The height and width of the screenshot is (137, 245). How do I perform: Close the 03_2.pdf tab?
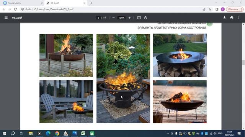(x=85, y=3)
